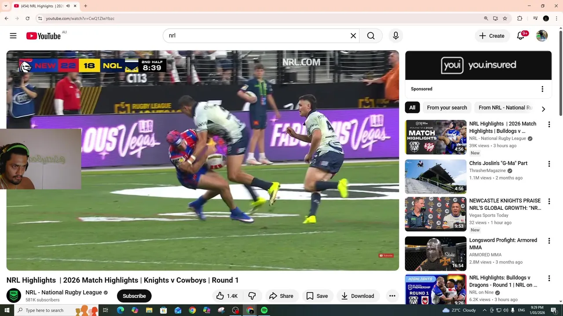The image size is (563, 316).
Task: Open browser extensions puzzle icon
Action: (519, 18)
